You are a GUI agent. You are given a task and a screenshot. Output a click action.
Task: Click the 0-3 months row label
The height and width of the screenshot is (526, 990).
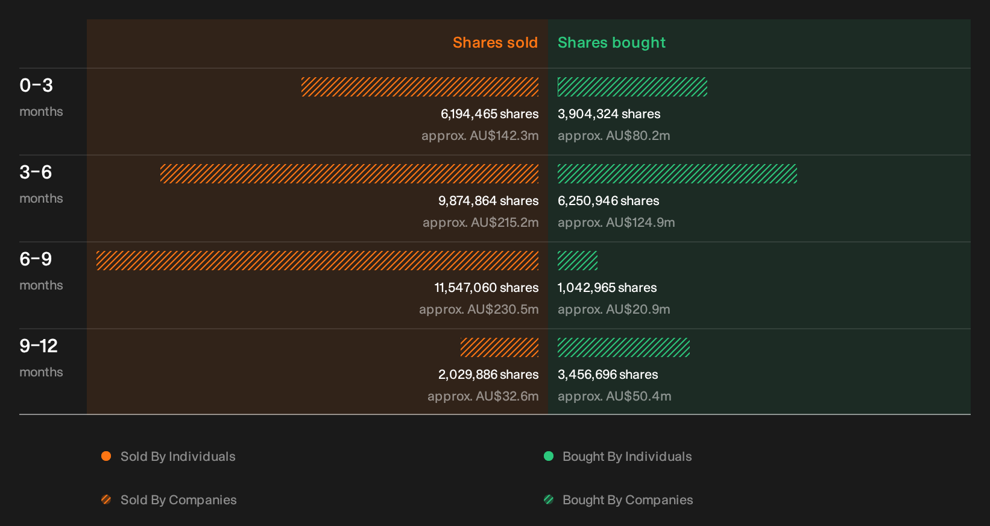pyautogui.click(x=41, y=97)
